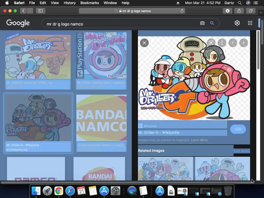Open the Safari menu
Viewport: 264px width, 198px height.
(19, 3)
